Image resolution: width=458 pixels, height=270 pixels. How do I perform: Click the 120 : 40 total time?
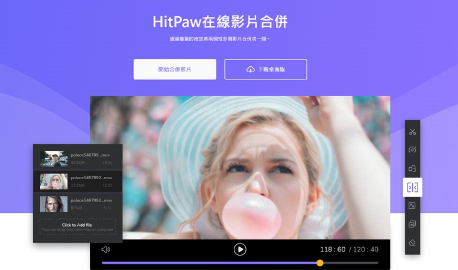pyautogui.click(x=366, y=250)
